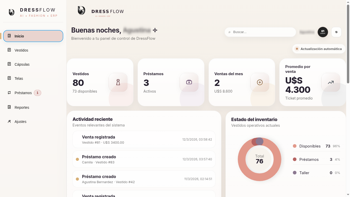350x197 pixels.
Task: Select Cápsulas from the sidebar menu
Action: click(x=22, y=64)
